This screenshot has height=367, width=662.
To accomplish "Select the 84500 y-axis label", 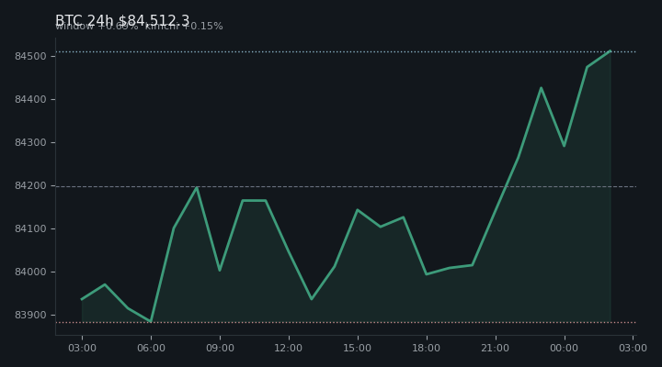I will 29,57.
